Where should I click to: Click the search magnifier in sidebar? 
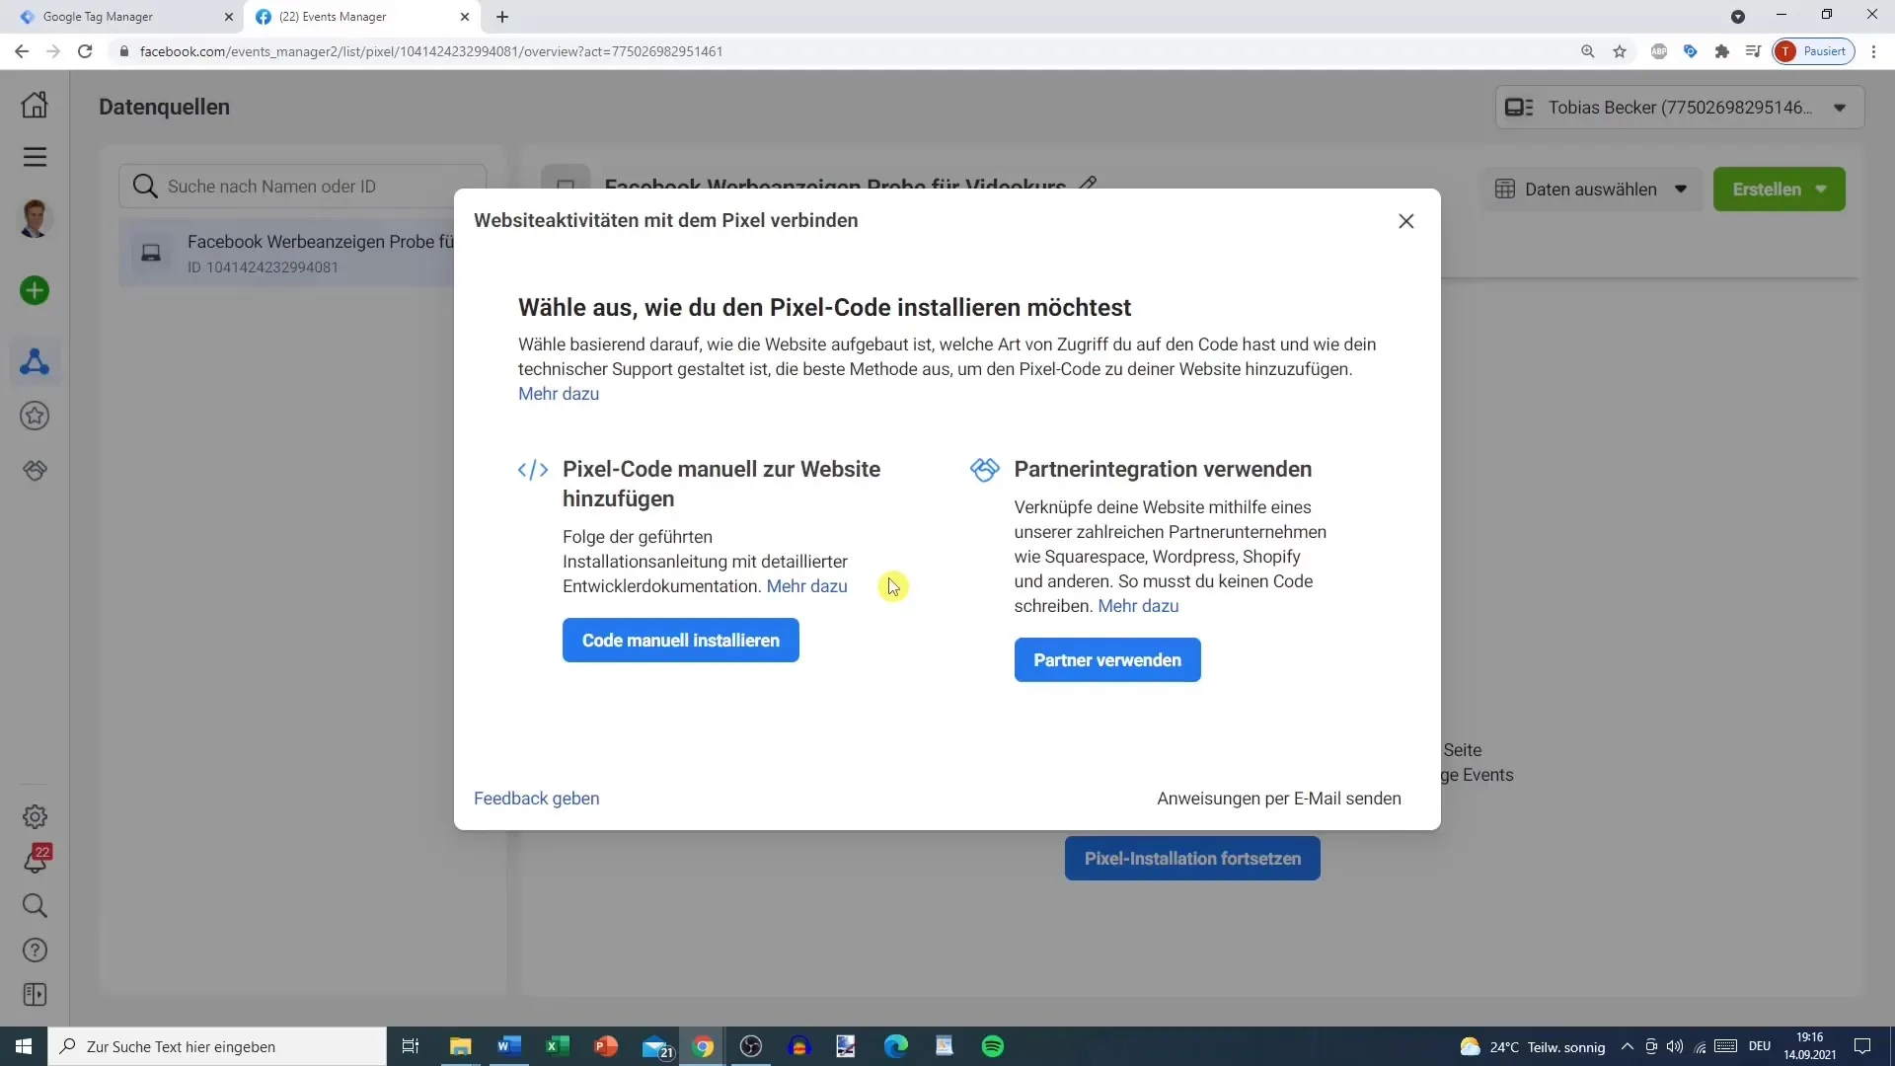point(35,905)
